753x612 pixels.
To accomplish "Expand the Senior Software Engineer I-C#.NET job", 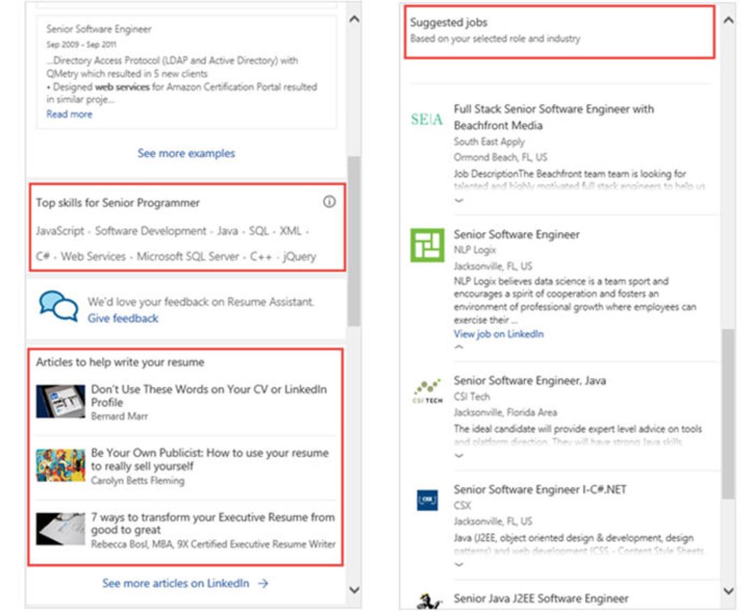I will 459,565.
